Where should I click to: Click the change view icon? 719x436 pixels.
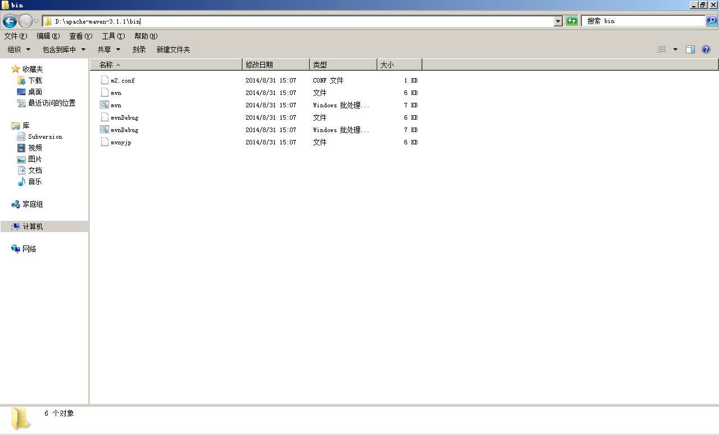click(662, 49)
